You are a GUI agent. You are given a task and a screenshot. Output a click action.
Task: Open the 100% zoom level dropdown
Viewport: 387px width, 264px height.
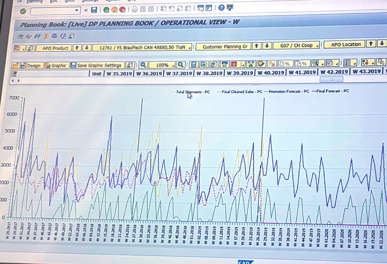[162, 65]
